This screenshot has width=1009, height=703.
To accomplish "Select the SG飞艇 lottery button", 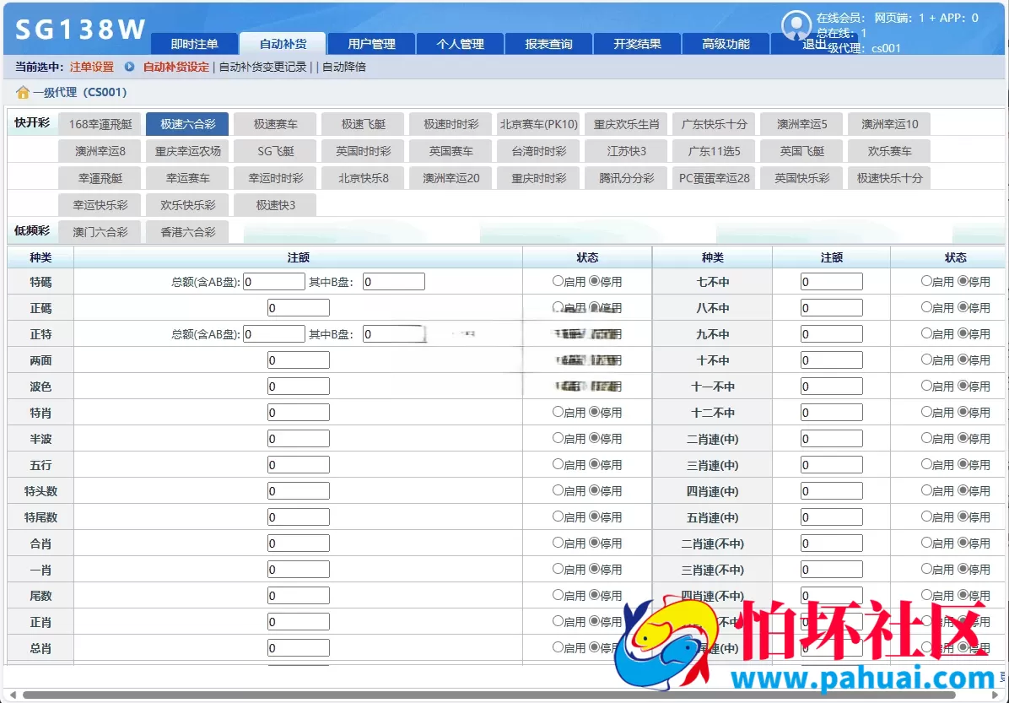I will (275, 151).
